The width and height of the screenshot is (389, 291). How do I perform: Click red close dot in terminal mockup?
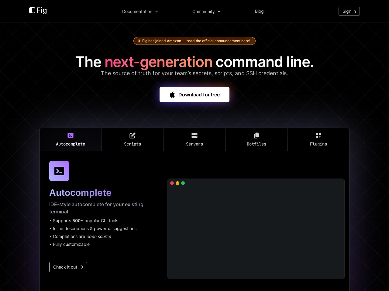coord(172,183)
